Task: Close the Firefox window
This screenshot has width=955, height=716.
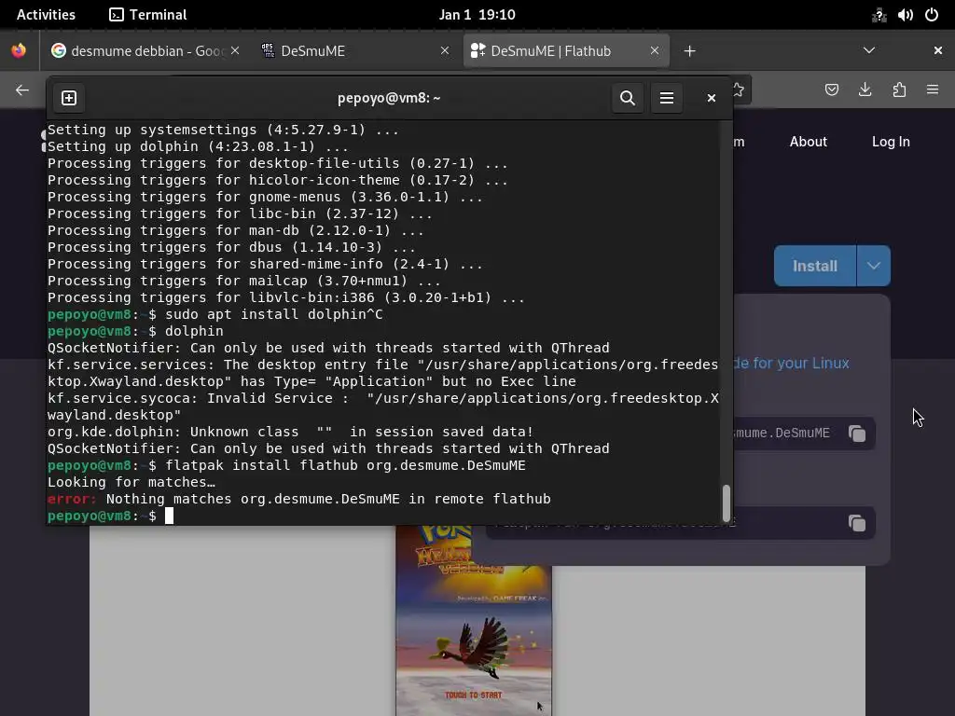Action: tap(938, 50)
